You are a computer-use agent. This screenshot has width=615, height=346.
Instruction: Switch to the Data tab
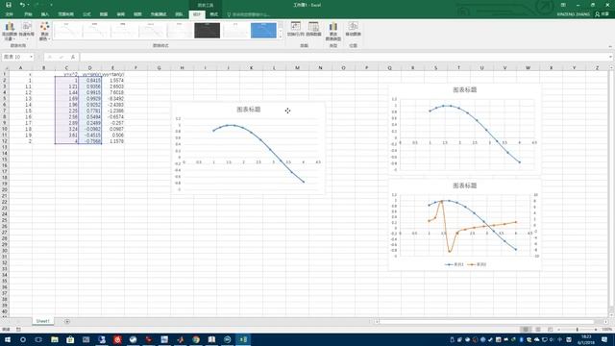click(x=104, y=14)
